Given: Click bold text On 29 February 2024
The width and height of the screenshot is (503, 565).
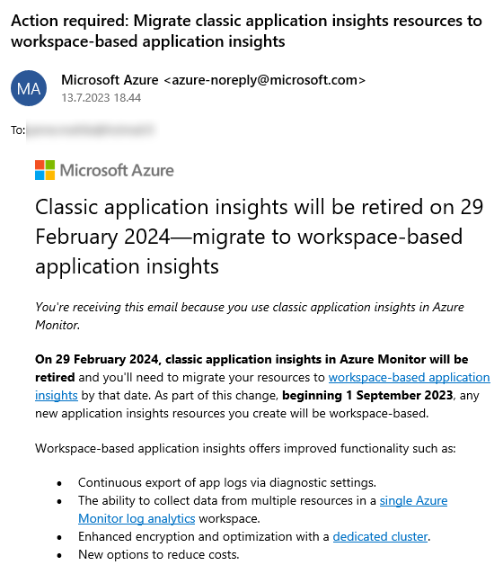Looking at the screenshot, I should [x=96, y=360].
